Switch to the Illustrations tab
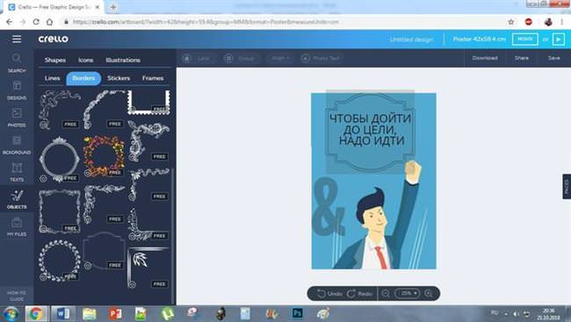This screenshot has height=322, width=571. (123, 60)
